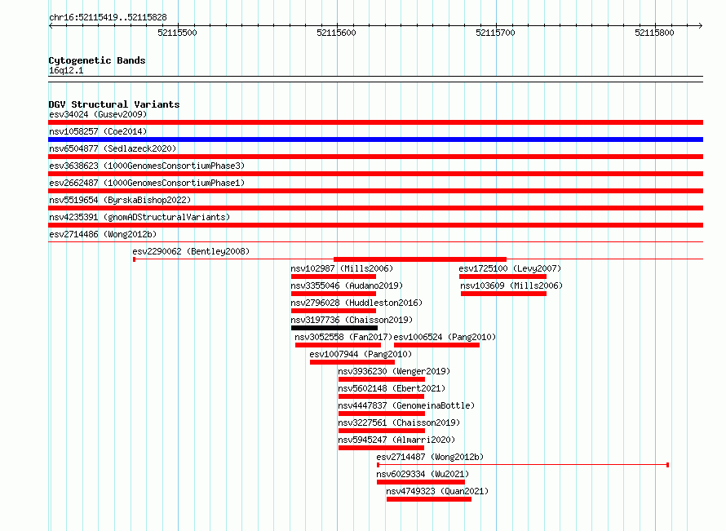The height and width of the screenshot is (531, 726).
Task: Click the esv34024 (Gusev2009) variant label
Action: pyautogui.click(x=98, y=114)
